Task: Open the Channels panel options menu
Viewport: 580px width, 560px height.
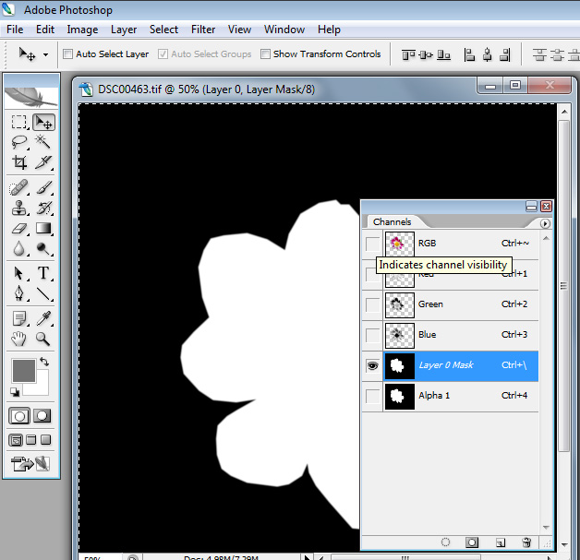Action: point(545,223)
